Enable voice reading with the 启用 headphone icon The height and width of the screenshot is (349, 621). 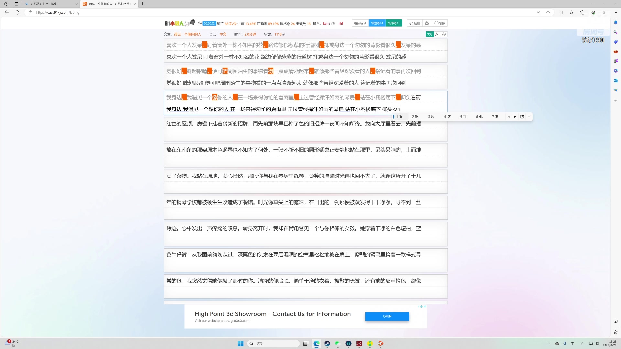coord(415,23)
